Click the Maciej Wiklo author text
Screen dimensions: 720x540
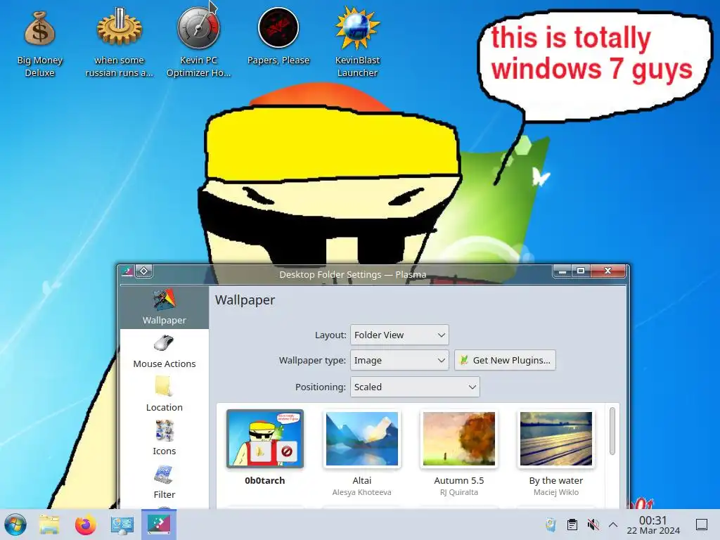(556, 492)
